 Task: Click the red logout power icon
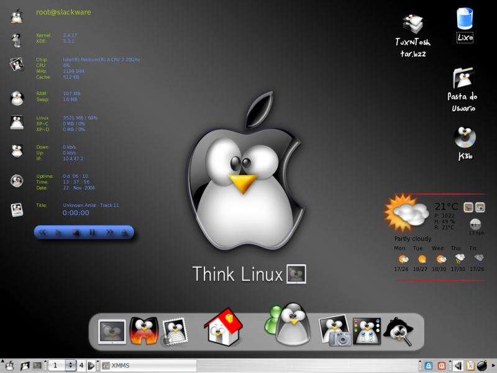pyautogui.click(x=441, y=366)
